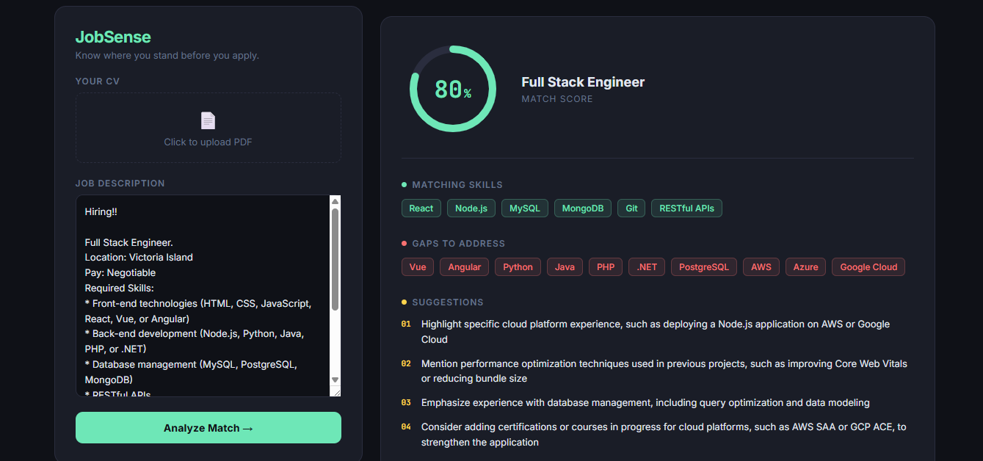Click the 'Pay: Negotiable' line
The width and height of the screenshot is (983, 461).
[x=120, y=273]
